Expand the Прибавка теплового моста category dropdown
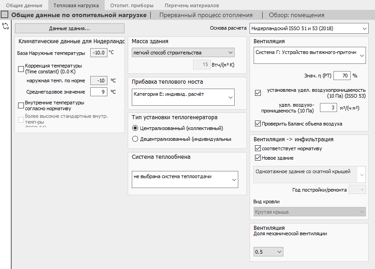375x269 pixels. point(183,97)
